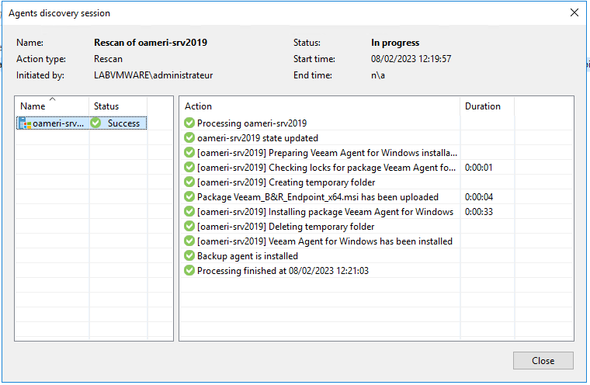The image size is (590, 385).
Task: Click the Action column header
Action: click(x=320, y=106)
